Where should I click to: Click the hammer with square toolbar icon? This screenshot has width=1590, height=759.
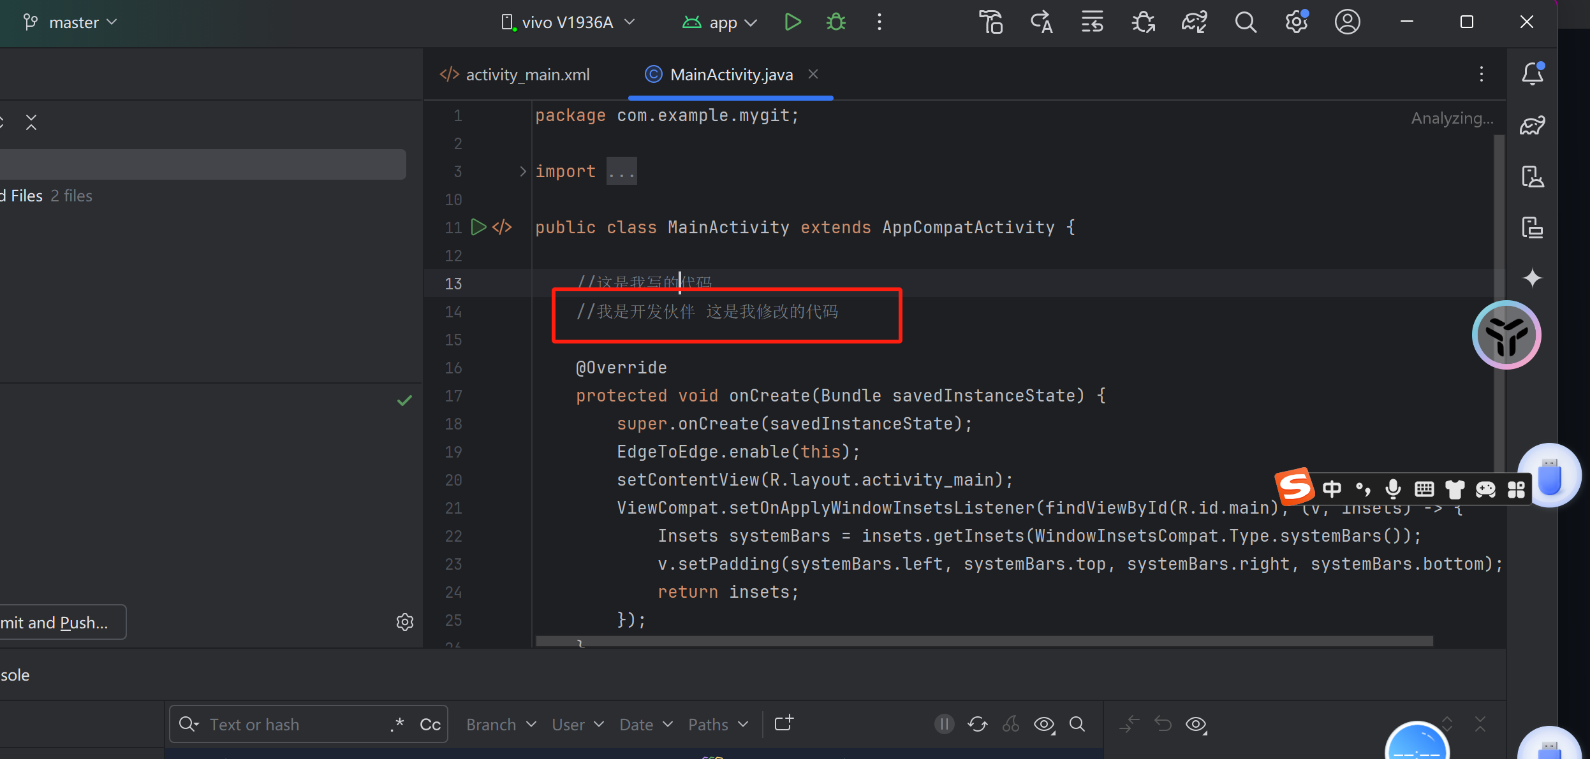click(x=991, y=22)
